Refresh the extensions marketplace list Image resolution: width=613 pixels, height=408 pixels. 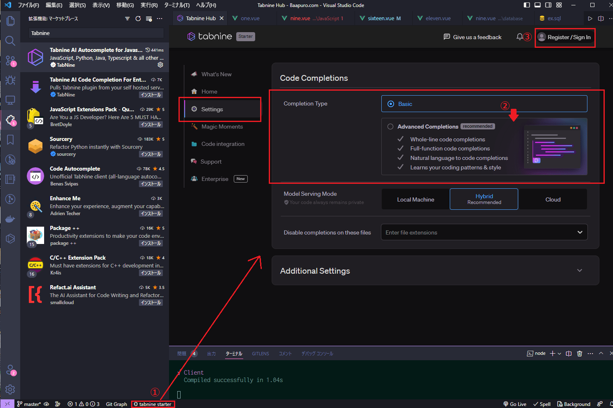click(138, 19)
